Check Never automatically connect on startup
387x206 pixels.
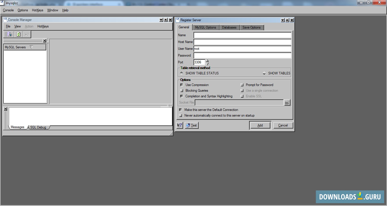pos(180,115)
